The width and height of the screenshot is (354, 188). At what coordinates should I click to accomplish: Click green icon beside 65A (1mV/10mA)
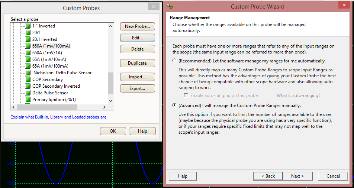pyautogui.click(x=28, y=59)
